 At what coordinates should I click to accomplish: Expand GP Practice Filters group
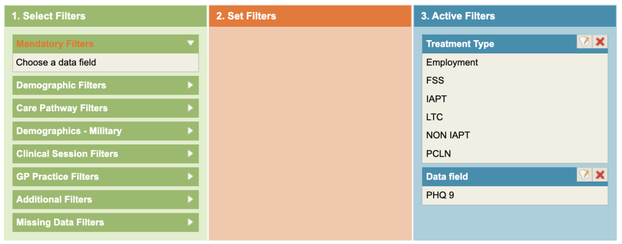click(105, 177)
